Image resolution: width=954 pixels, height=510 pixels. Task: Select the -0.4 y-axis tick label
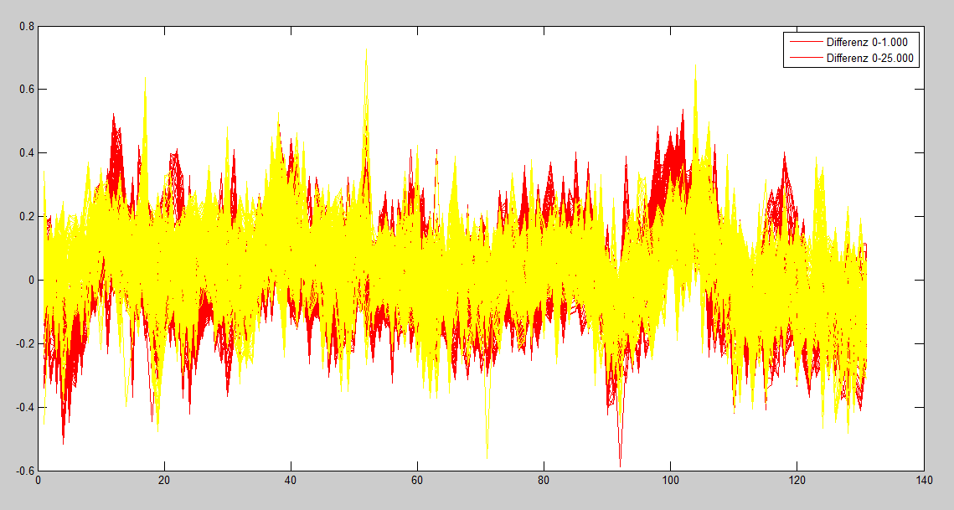point(25,408)
